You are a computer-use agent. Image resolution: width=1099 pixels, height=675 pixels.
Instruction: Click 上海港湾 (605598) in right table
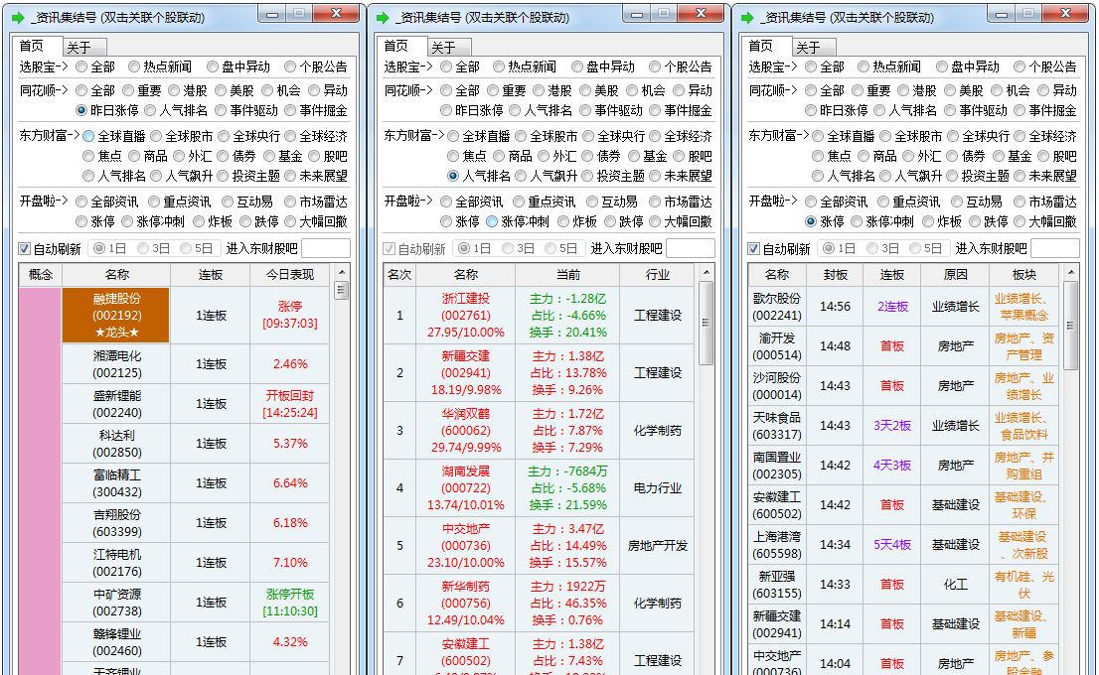[x=777, y=545]
